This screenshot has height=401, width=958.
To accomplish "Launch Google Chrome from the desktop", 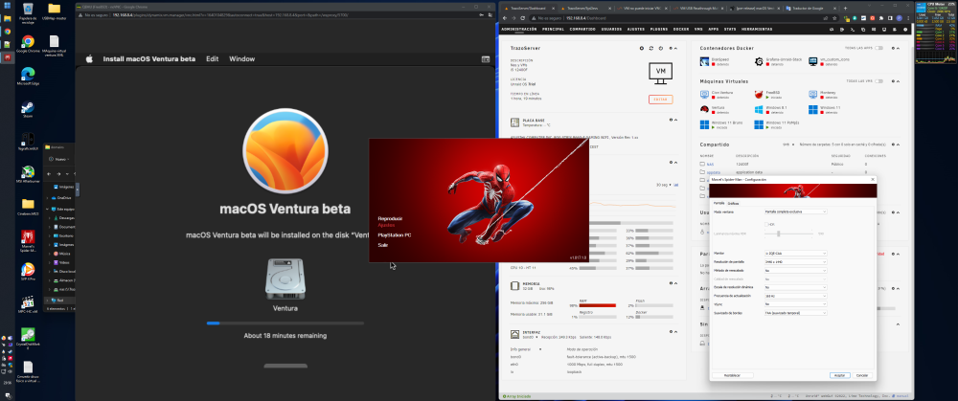I will click(x=28, y=41).
